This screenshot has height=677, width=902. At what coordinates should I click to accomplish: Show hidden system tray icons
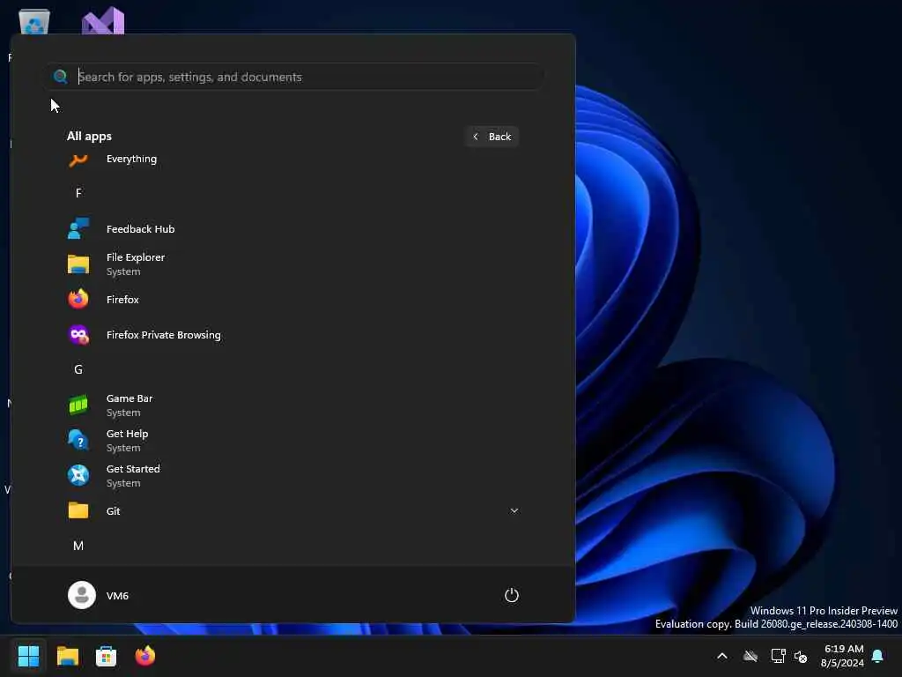[722, 656]
